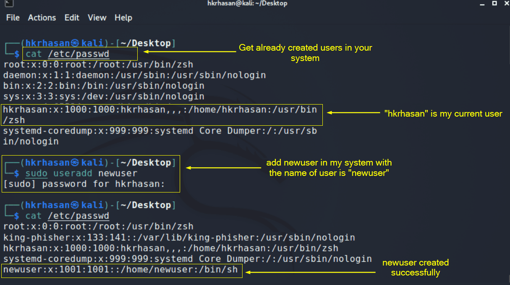Click the single-line systemd-coredump entry near bottom
Viewport: 510px width, 285px height.
(187, 259)
